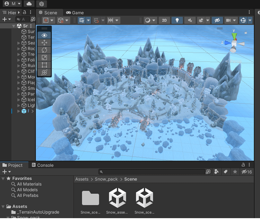Click the cloud services icon
260x223 pixels.
29,4
